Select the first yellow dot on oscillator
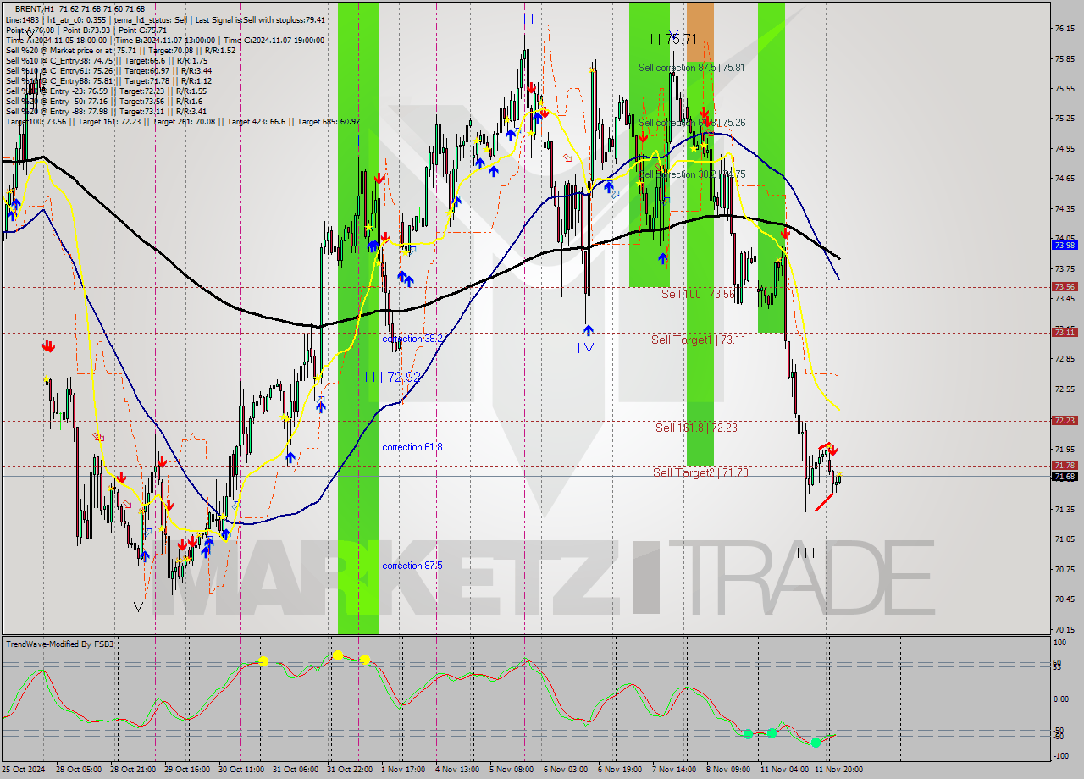 [x=263, y=661]
